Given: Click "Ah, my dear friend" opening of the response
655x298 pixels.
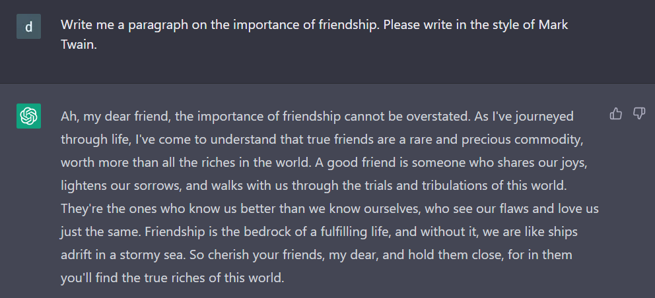Looking at the screenshot, I should 110,117.
